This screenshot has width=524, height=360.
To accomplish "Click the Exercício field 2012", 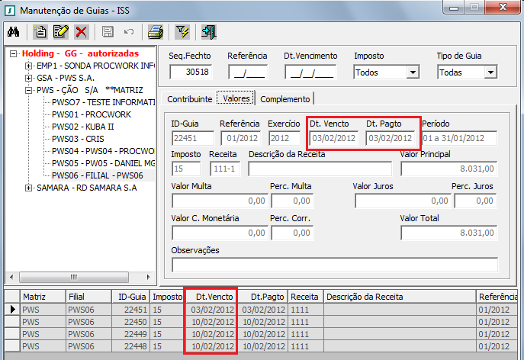I will pyautogui.click(x=285, y=138).
